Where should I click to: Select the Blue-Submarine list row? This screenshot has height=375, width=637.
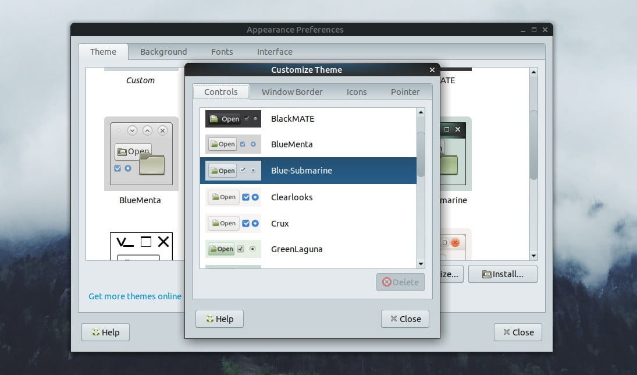click(x=308, y=171)
